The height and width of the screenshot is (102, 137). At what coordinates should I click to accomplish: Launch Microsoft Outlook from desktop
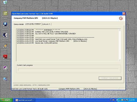pos(5,15)
